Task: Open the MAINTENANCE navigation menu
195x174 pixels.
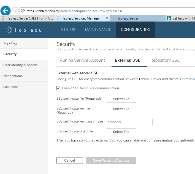Action: (x=98, y=29)
